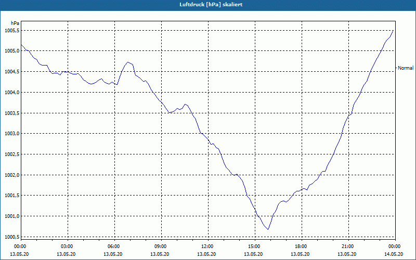Click the 1005,5 y-axis value
Image resolution: width=416 pixels, height=260 pixels.
click(11, 31)
